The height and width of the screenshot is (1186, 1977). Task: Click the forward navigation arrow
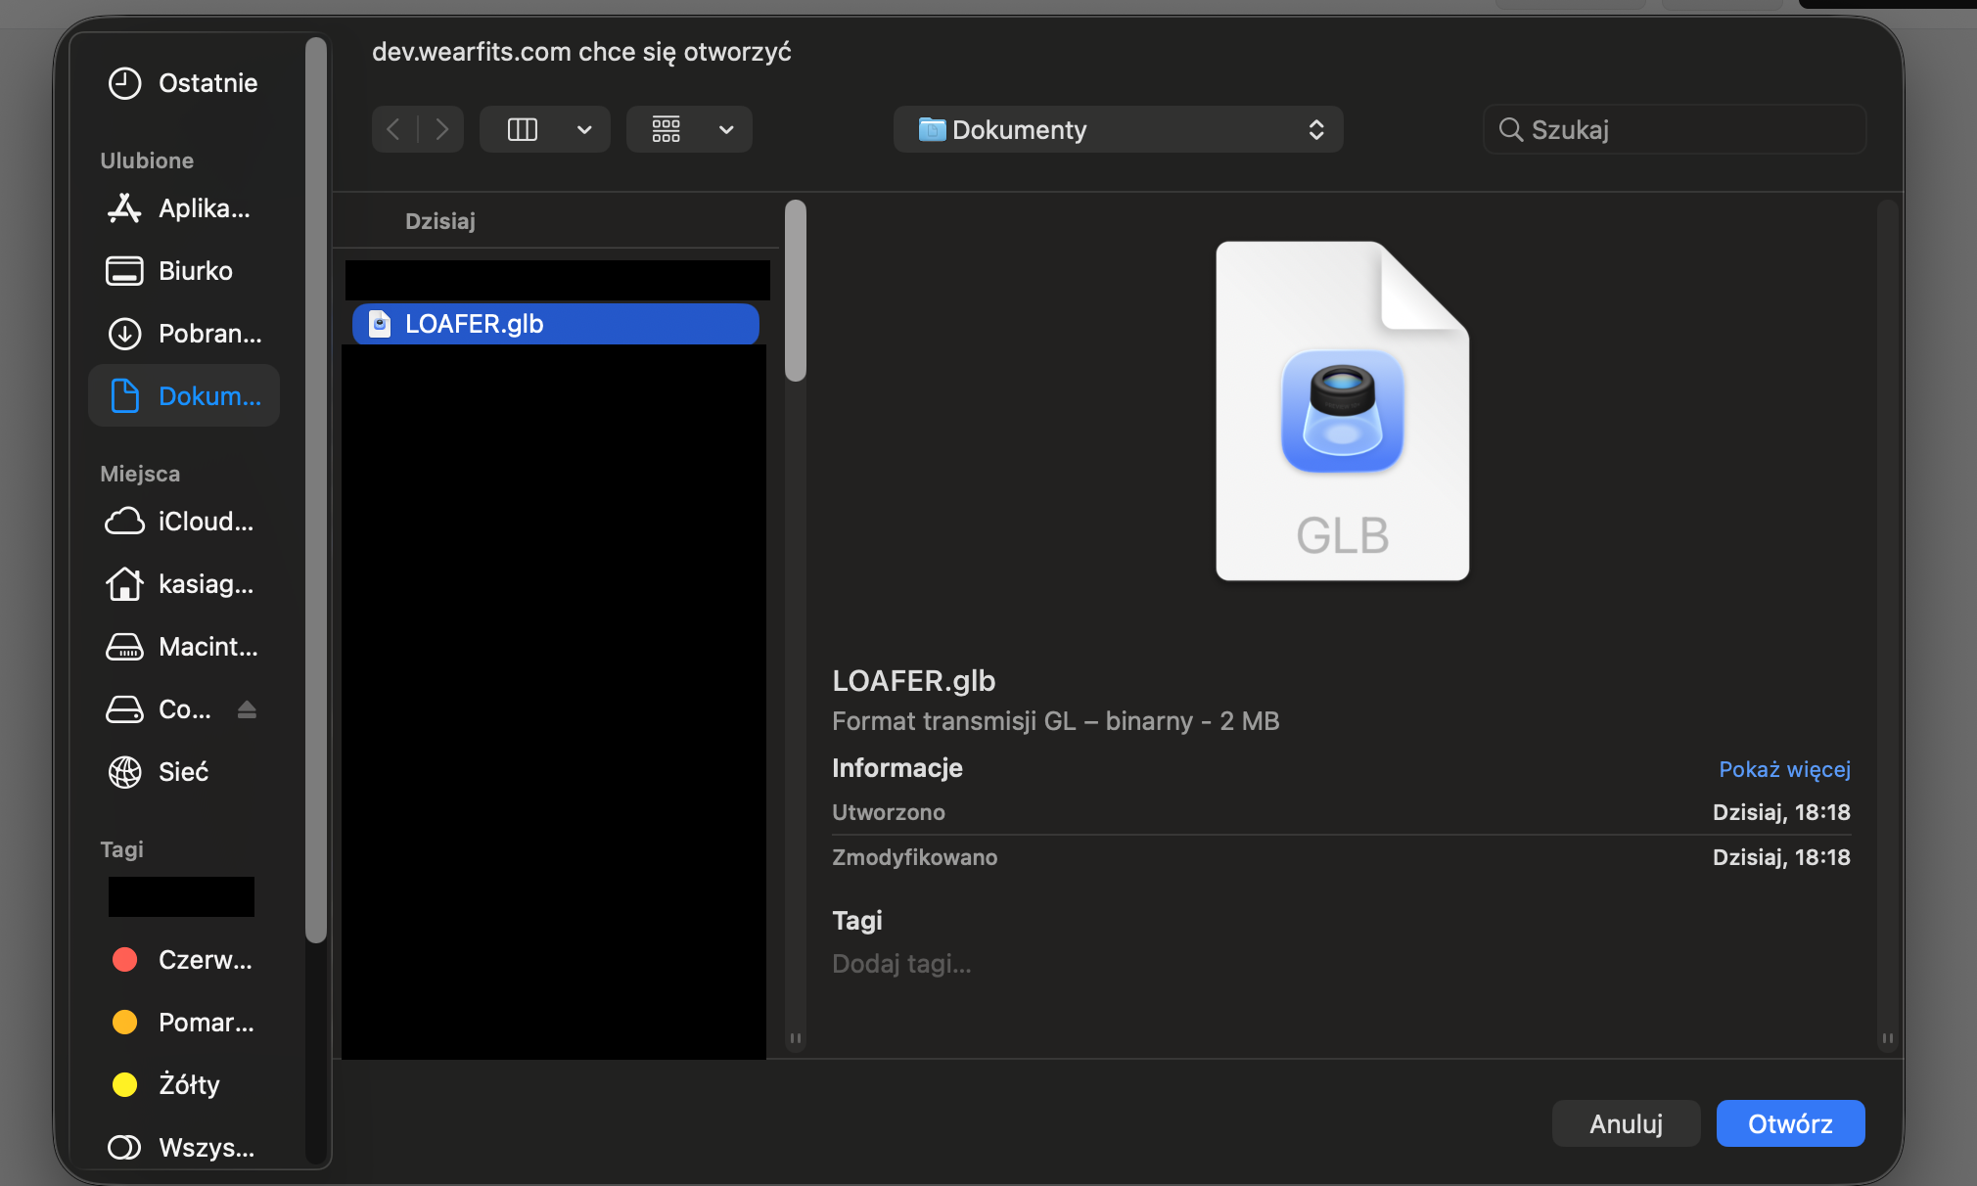tap(441, 129)
